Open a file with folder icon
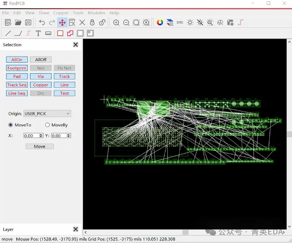This screenshot has width=292, height=243. click(x=18, y=22)
